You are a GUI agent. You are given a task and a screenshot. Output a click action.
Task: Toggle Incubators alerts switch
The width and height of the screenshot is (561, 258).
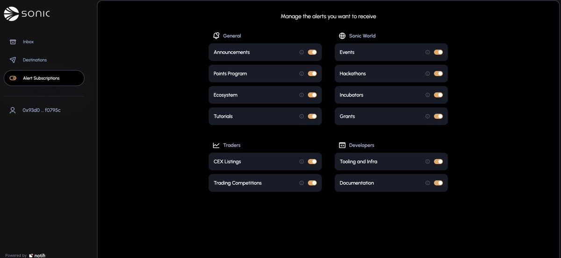[438, 95]
